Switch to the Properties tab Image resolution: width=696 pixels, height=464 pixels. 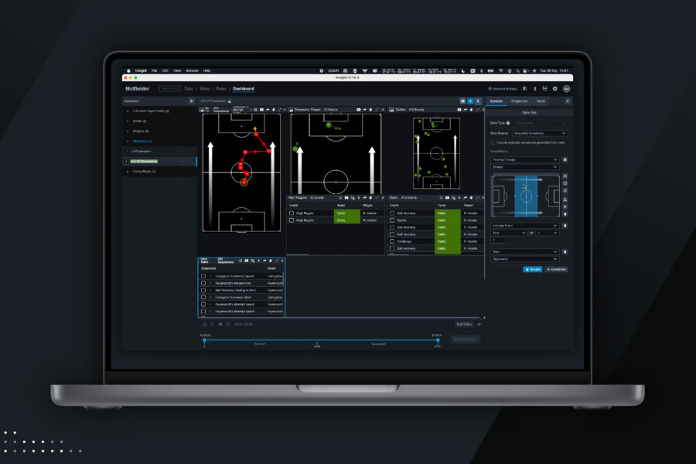(518, 101)
